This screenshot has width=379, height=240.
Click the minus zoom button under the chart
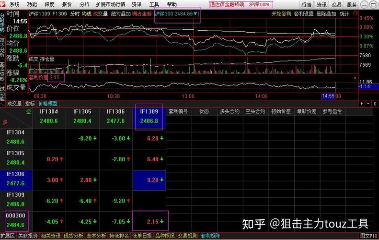[x=368, y=104]
